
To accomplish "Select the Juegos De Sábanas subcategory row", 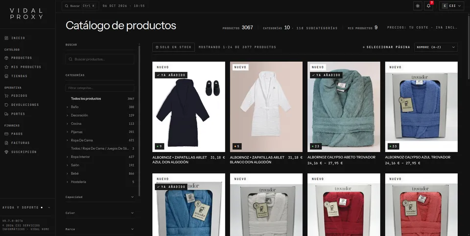I will pos(100,148).
